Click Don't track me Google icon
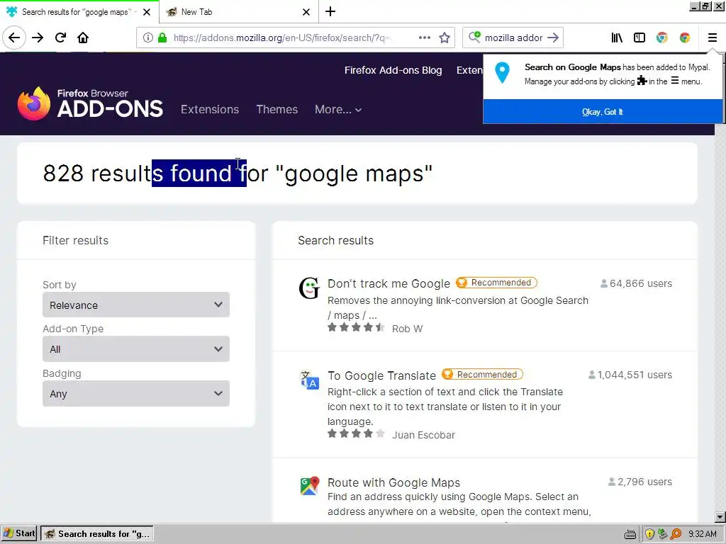 click(309, 288)
